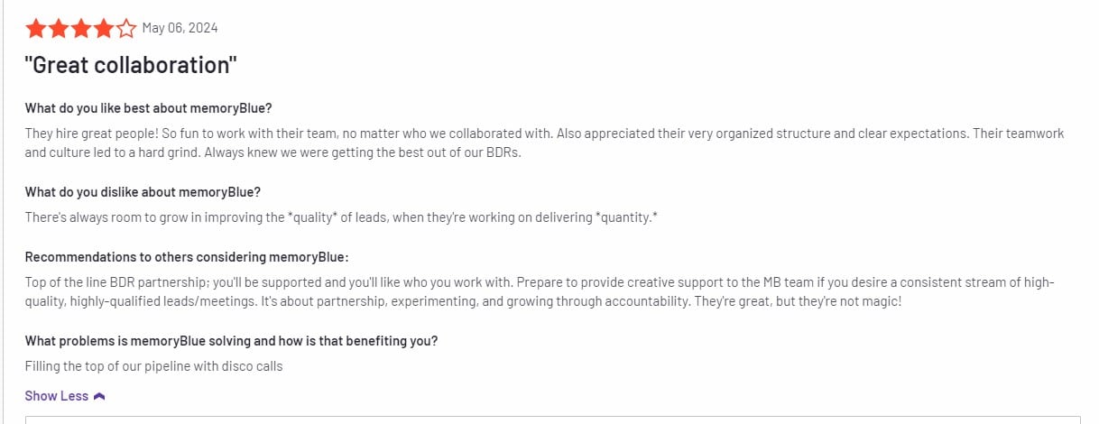Click the "Recommendations to others" heading
Viewport: 1099px width, 424px height.
pyautogui.click(x=187, y=257)
